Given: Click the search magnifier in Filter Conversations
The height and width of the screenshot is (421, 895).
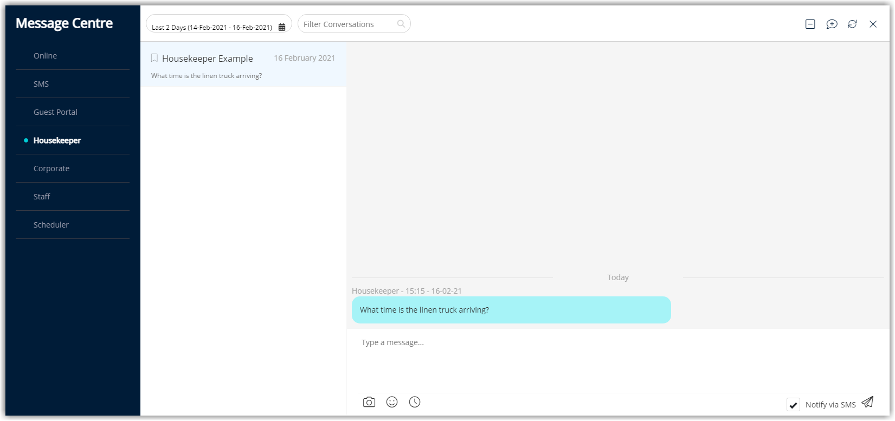Looking at the screenshot, I should coord(401,24).
